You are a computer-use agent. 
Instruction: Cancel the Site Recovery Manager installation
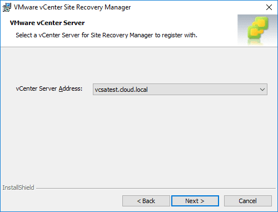coord(248,201)
